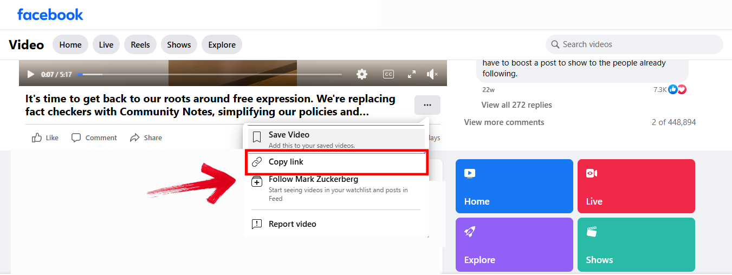Image resolution: width=732 pixels, height=275 pixels.
Task: Click the camera icon on Live tile
Action: tap(592, 173)
